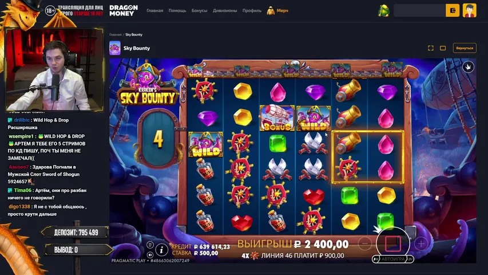Toggle the Автоигра autoplay button

(393, 259)
